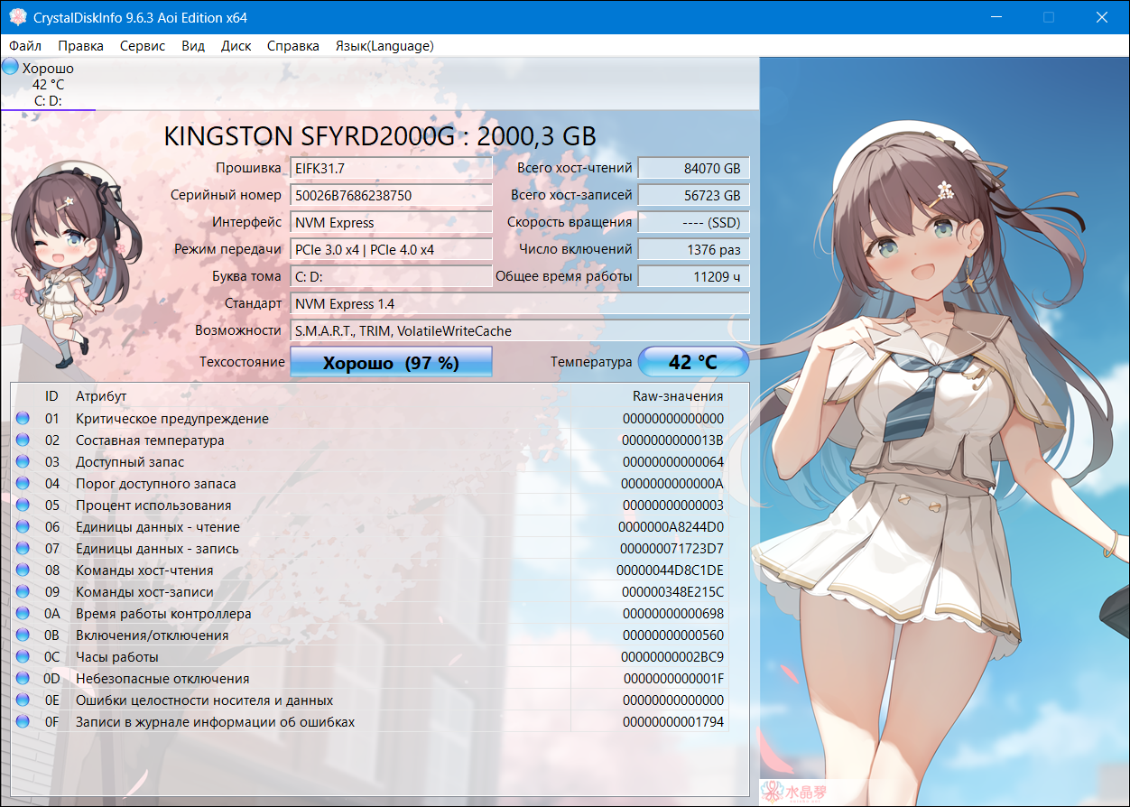This screenshot has height=807, width=1130.
Task: Click the transfer mode field PCIe 3.0 x4
Action: point(391,249)
